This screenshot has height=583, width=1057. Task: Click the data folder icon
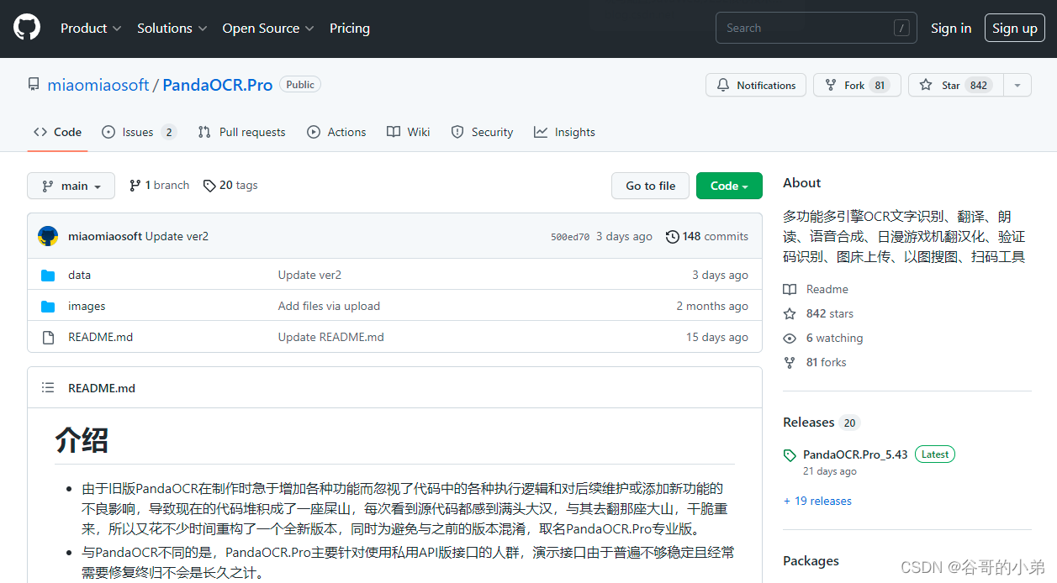[x=48, y=276]
